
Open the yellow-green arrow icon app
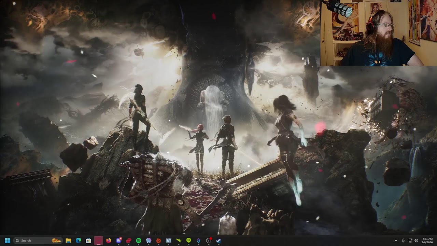(x=179, y=241)
